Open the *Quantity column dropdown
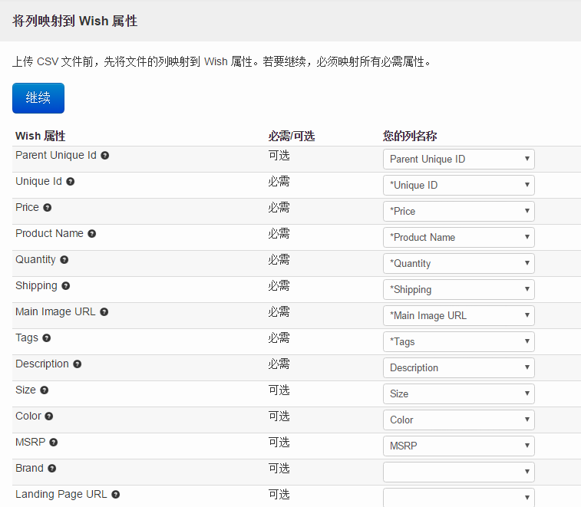Viewport: 581px width, 507px height. 458,264
